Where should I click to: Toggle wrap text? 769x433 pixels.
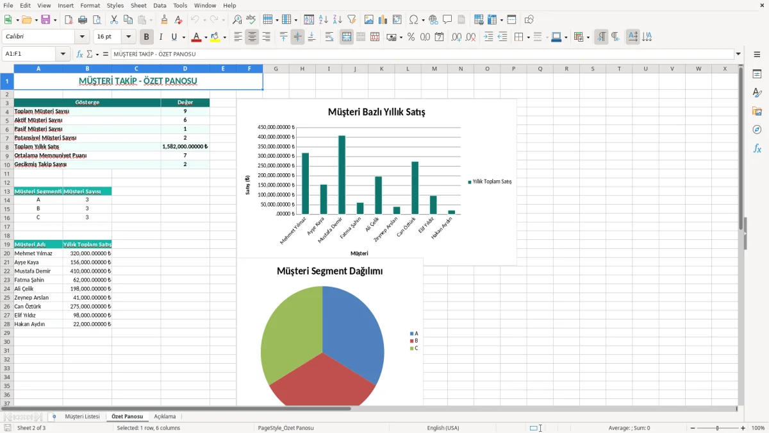coord(329,37)
